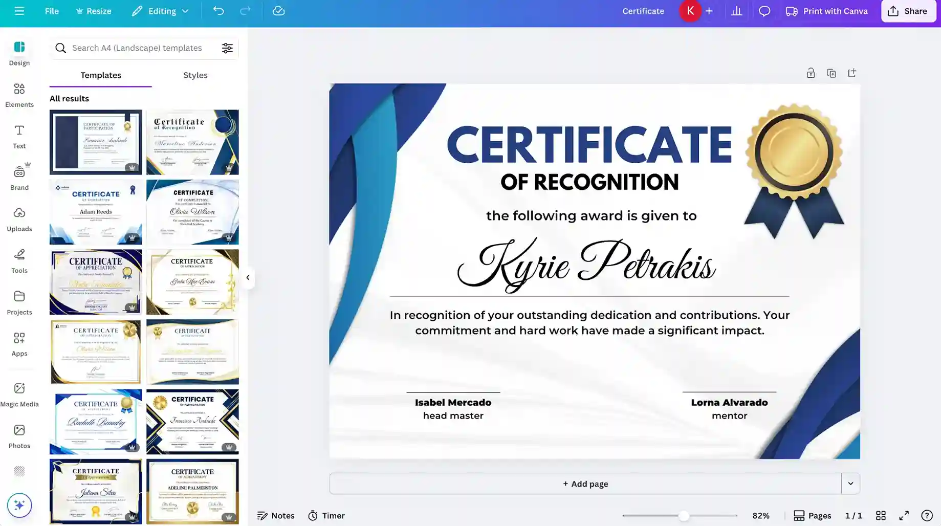This screenshot has width=941, height=526.
Task: Click Print with Canva
Action: (x=826, y=11)
